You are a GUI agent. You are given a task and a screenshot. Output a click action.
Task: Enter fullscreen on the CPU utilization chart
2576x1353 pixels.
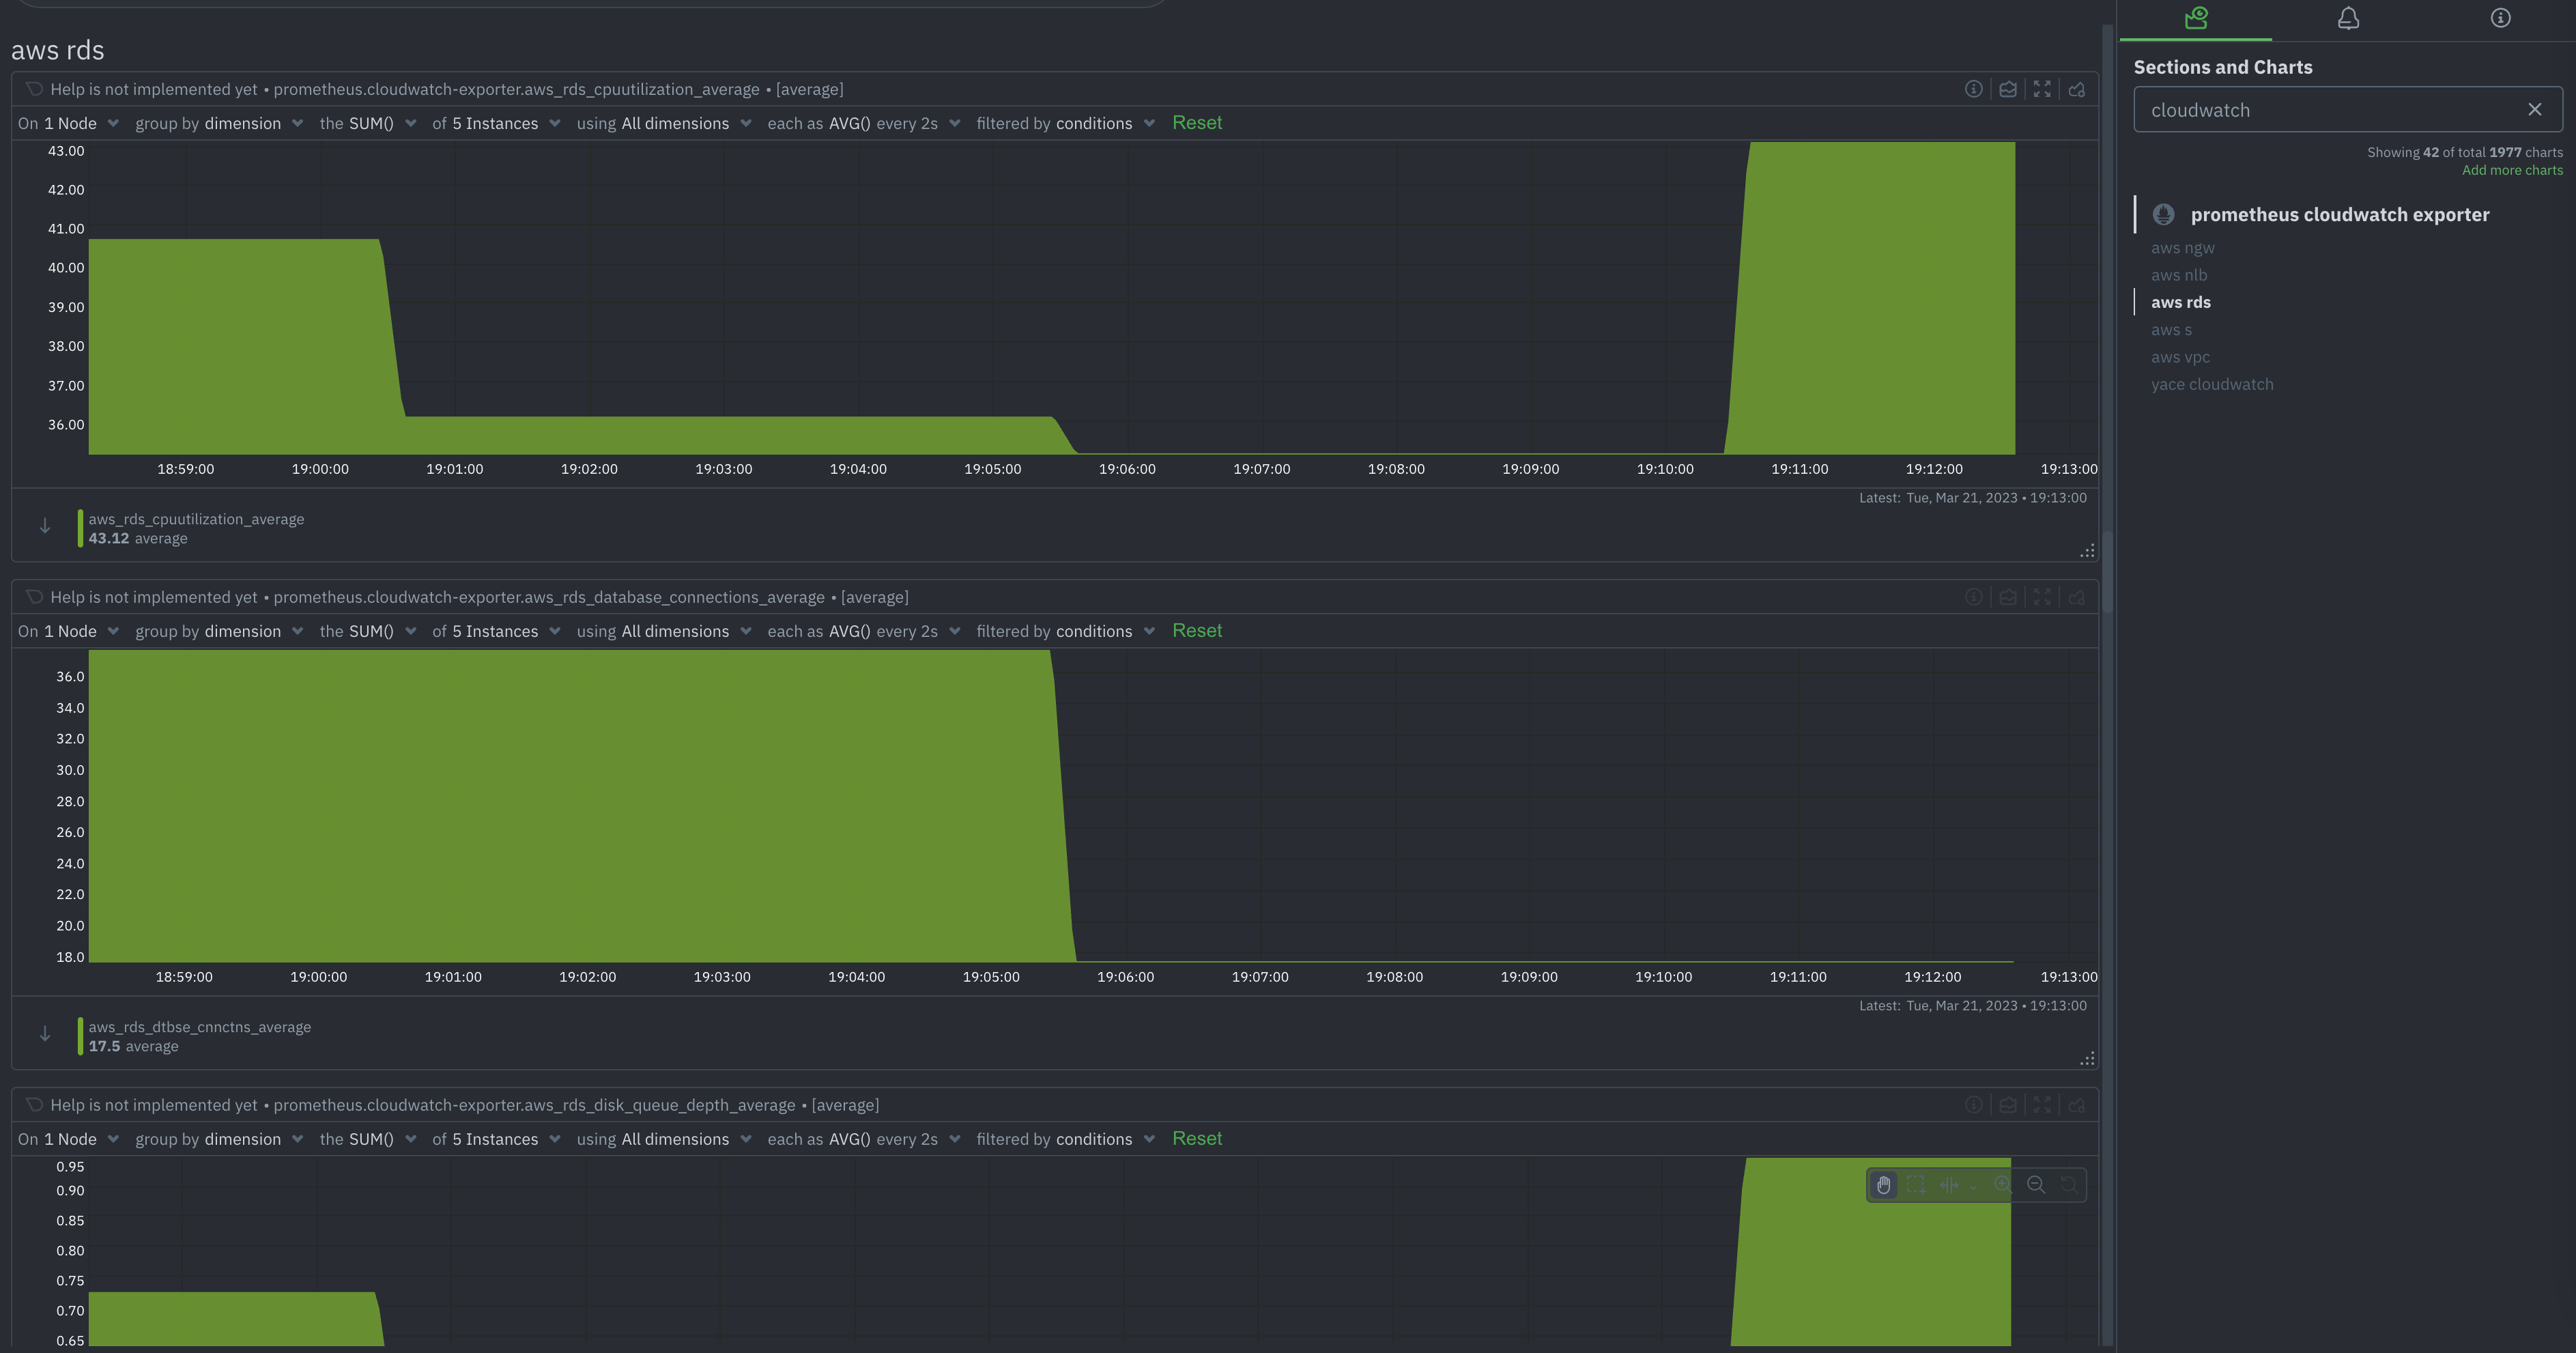click(2041, 89)
